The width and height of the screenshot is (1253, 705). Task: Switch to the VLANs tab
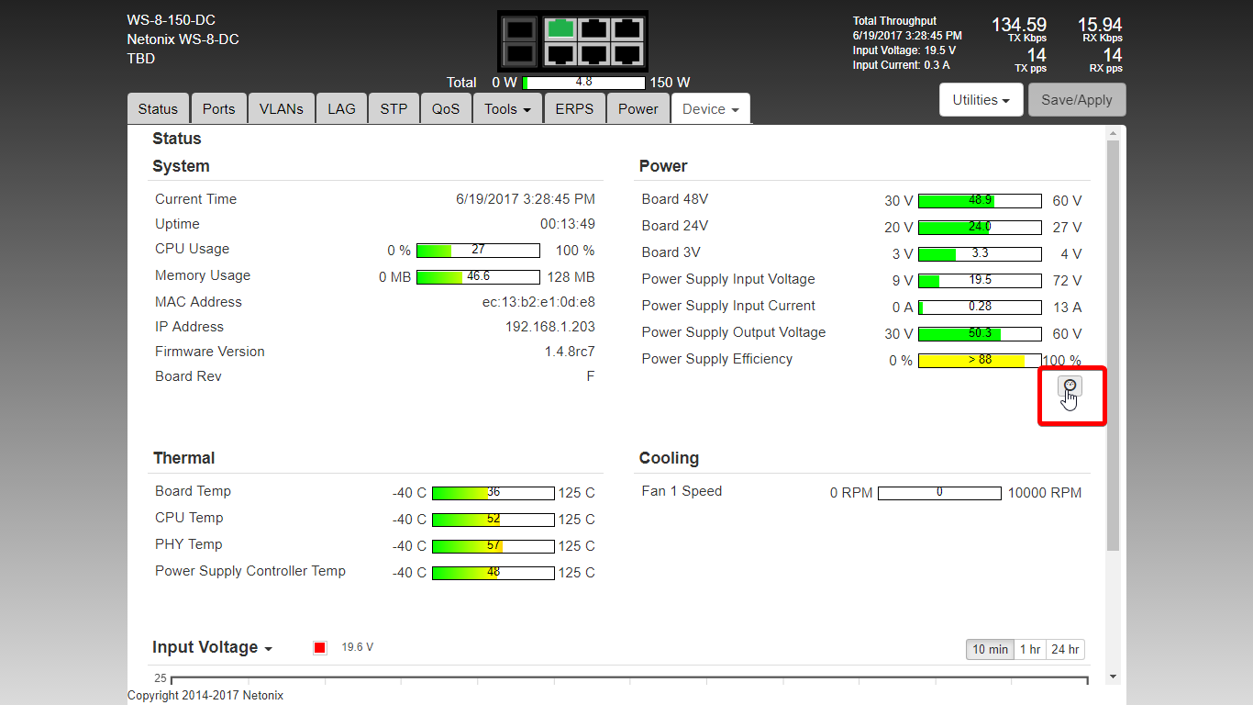tap(281, 108)
